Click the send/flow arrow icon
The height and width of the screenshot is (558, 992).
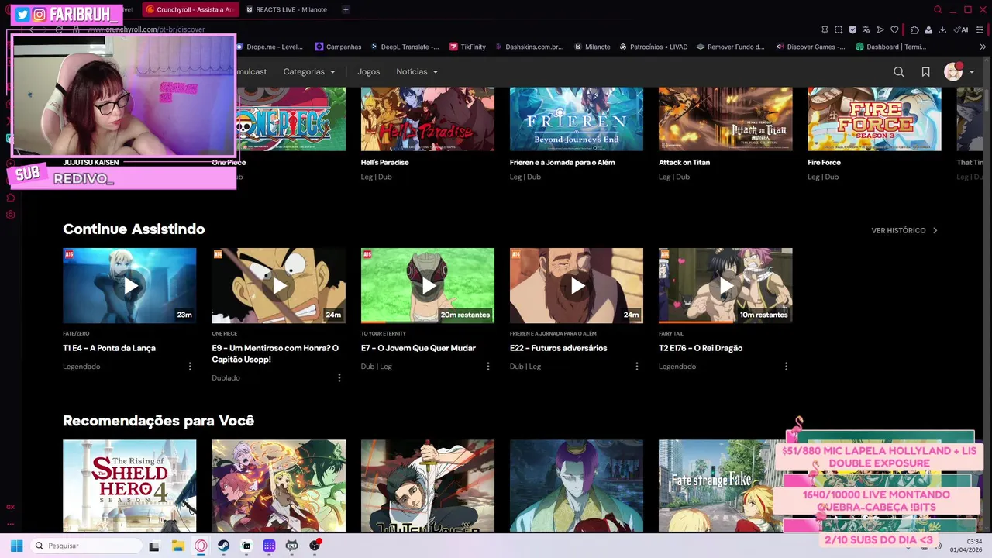[880, 29]
